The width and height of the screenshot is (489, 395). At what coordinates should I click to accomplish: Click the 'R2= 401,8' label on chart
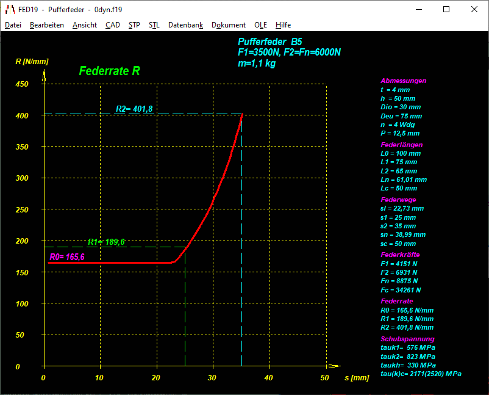[134, 109]
